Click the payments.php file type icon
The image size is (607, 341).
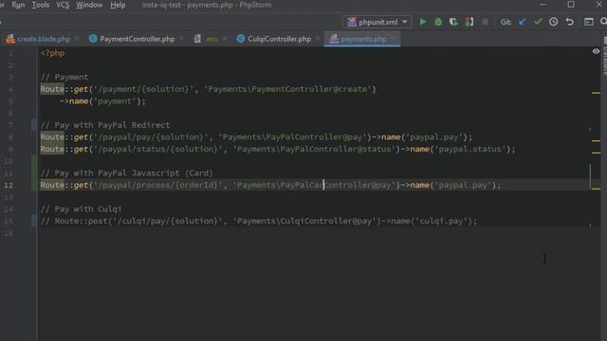[334, 39]
